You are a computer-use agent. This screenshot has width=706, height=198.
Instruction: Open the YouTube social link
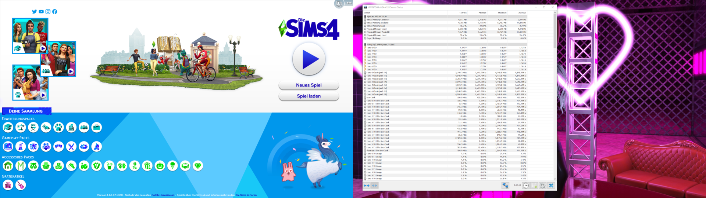tap(41, 12)
